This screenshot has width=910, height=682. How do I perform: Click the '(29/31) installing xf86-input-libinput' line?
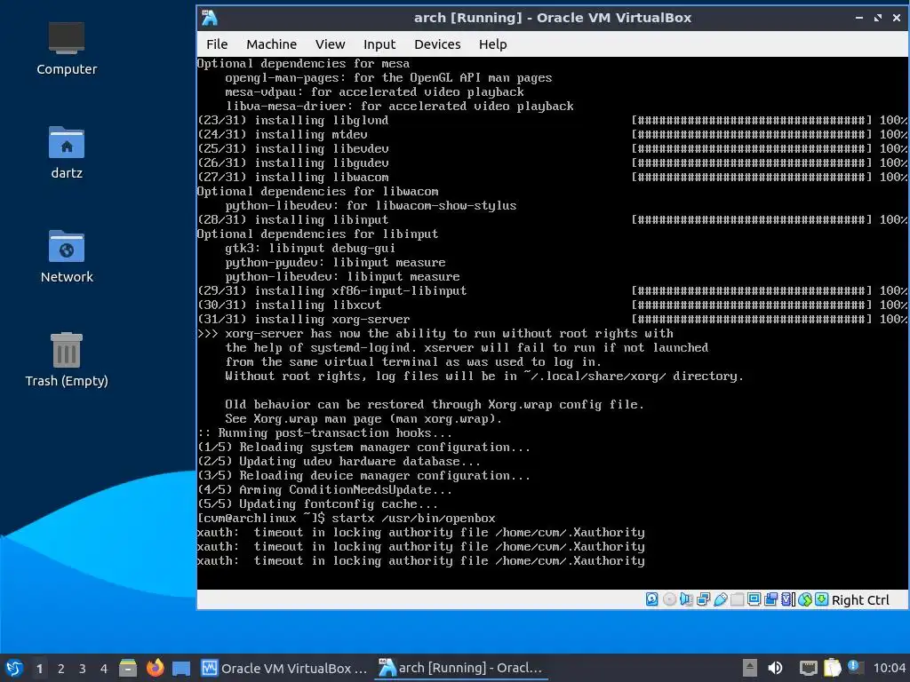click(332, 290)
